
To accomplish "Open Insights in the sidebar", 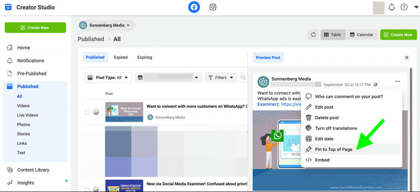I will tap(26, 183).
